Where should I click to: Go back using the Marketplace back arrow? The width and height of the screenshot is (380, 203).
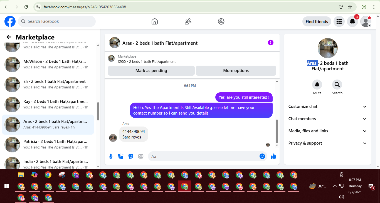pos(9,37)
